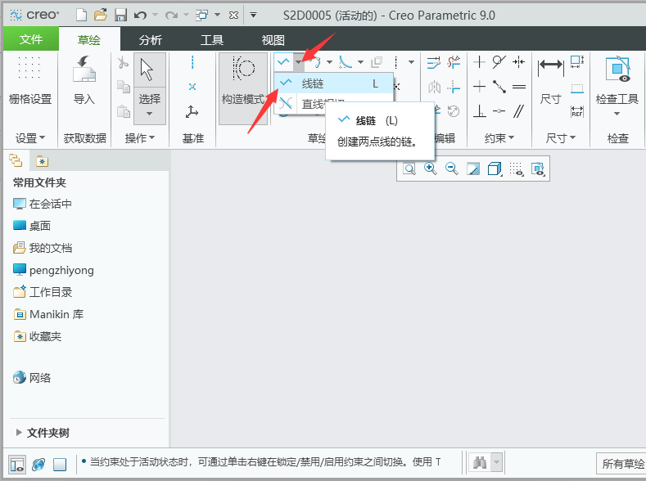Switch to the 分析 ribbon tab
646x481 pixels.
(151, 40)
